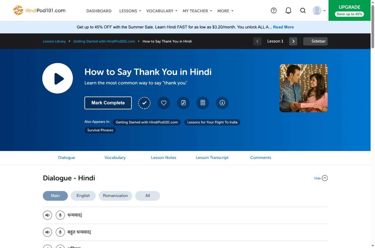
Task: Jump to the Comments tab
Action: coord(261,158)
